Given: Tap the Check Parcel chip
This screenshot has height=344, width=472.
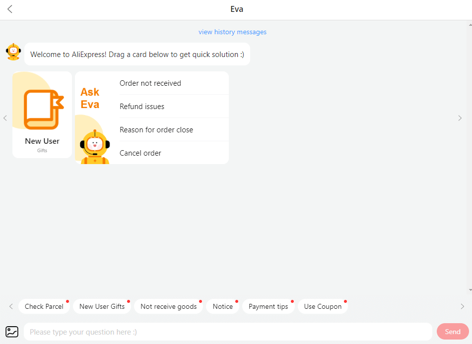Looking at the screenshot, I should 44,306.
